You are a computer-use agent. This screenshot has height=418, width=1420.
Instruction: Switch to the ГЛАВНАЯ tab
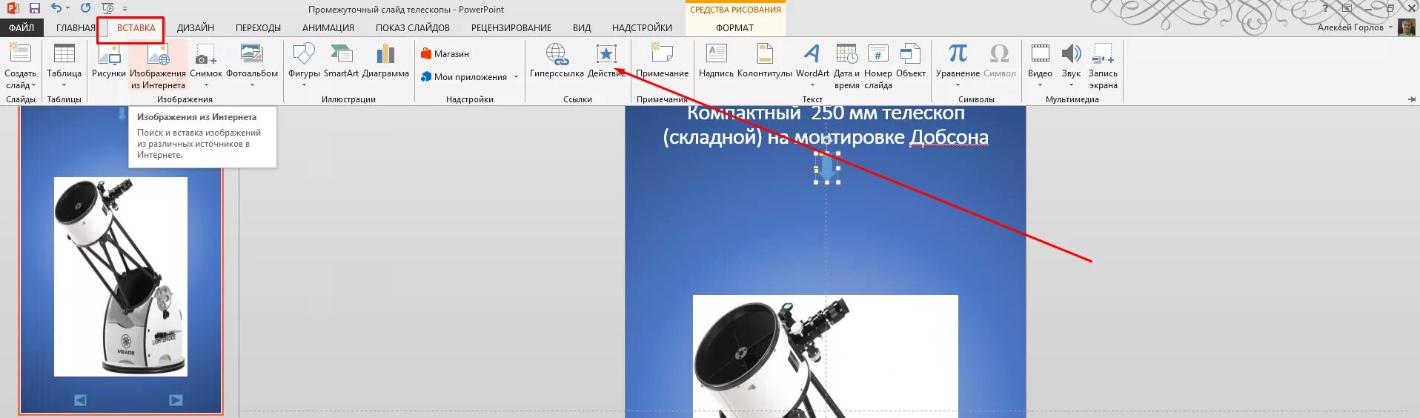(x=76, y=27)
